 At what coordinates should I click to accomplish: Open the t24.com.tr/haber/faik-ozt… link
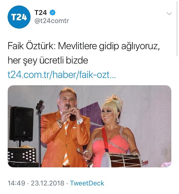point(62,75)
